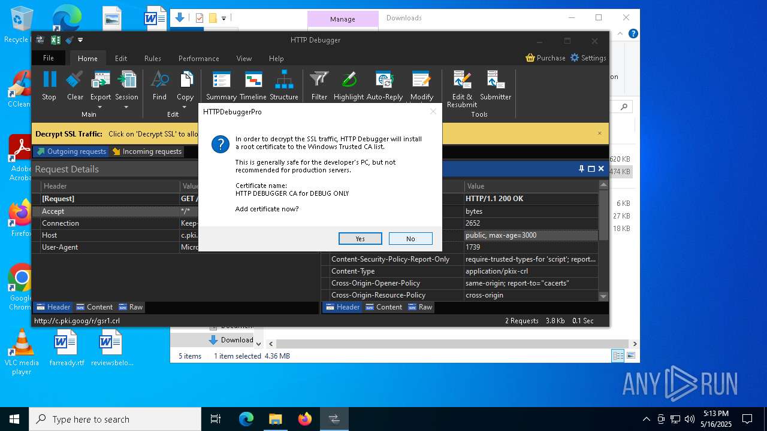Screen dimensions: 767x431
Task: Close the HTTPDebuggerPro dialog
Action: [433, 111]
